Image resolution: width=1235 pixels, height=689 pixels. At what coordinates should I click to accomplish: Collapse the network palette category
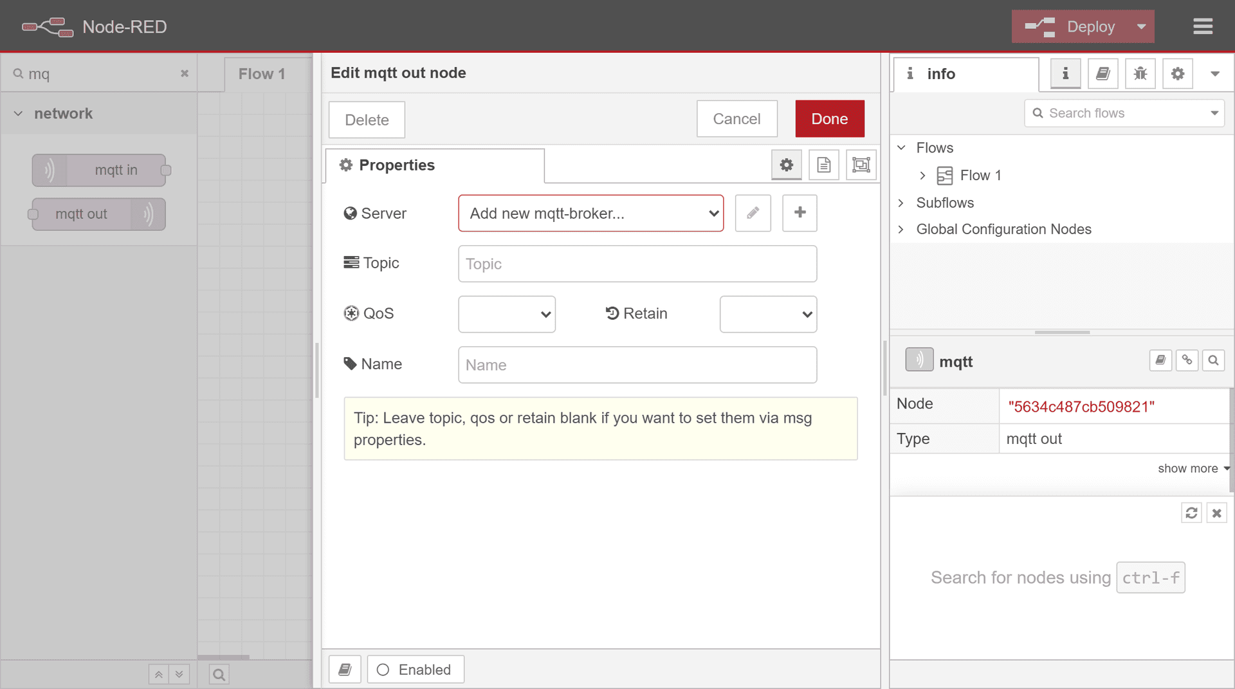pyautogui.click(x=18, y=113)
